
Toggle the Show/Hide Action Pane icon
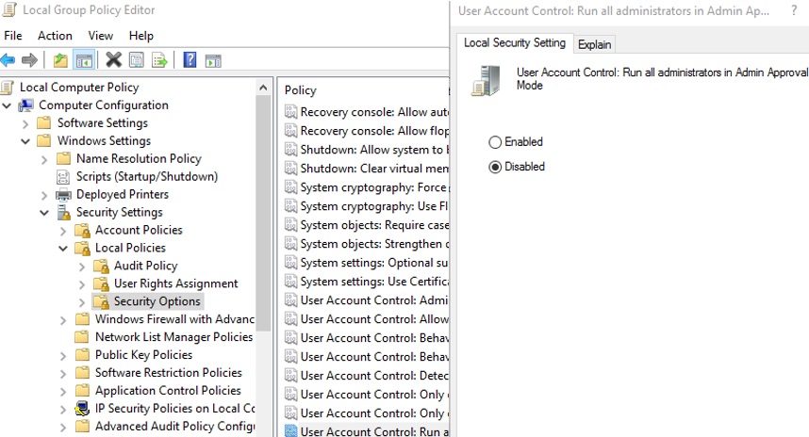click(x=213, y=60)
